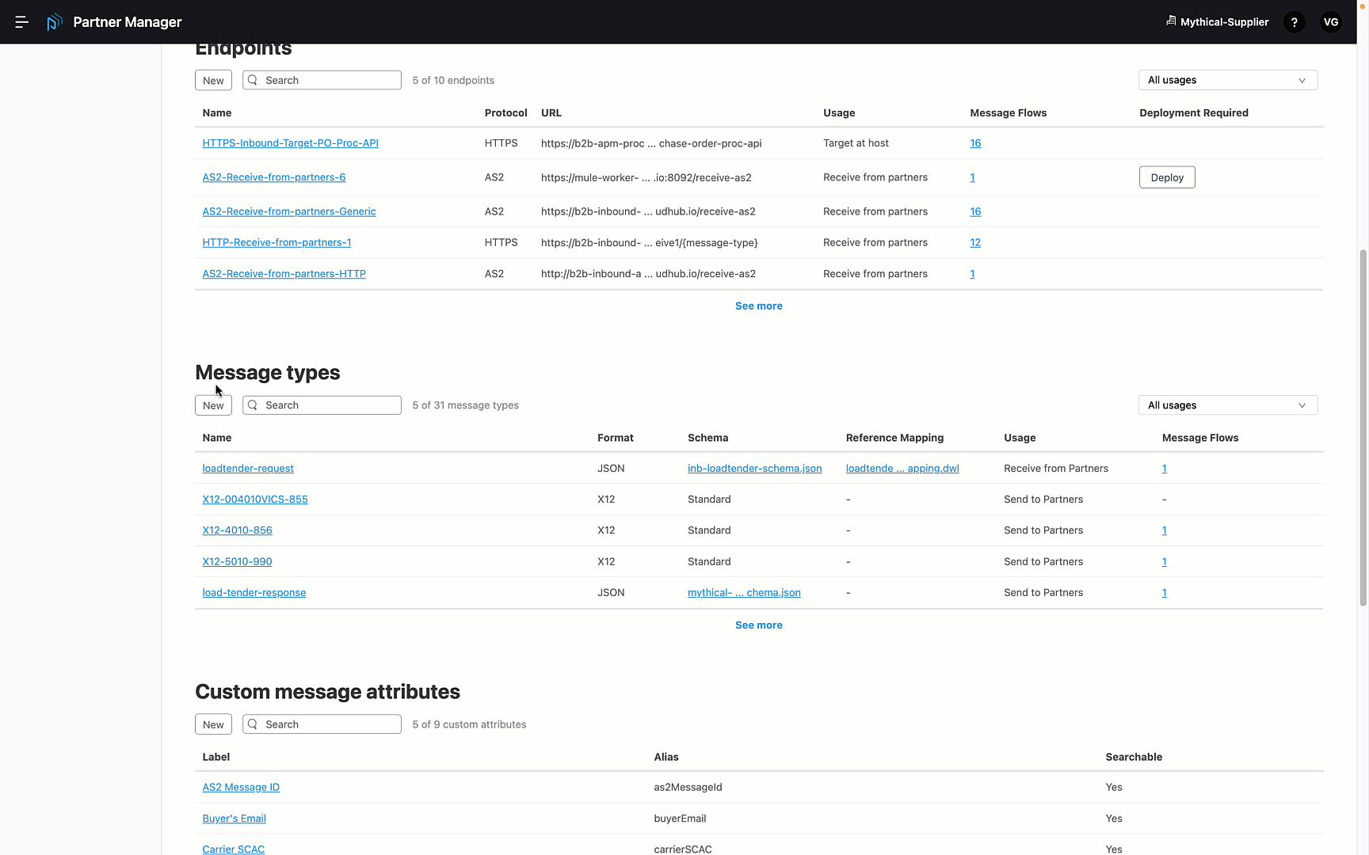Focus the Message types search field
Screen dimensions: 1369x855
(x=322, y=405)
